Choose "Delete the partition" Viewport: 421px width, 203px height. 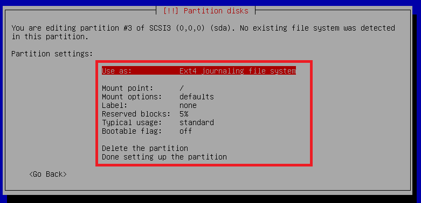coord(145,148)
